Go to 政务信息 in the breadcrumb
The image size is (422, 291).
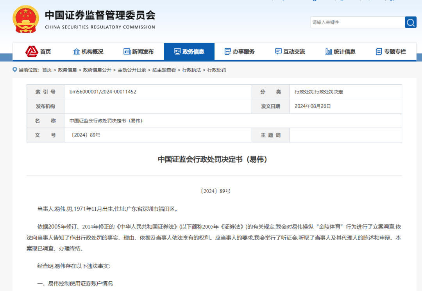coord(67,70)
